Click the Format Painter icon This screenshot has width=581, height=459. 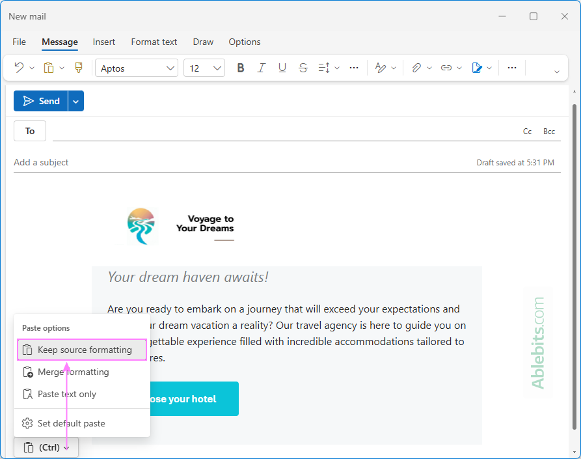pos(78,68)
